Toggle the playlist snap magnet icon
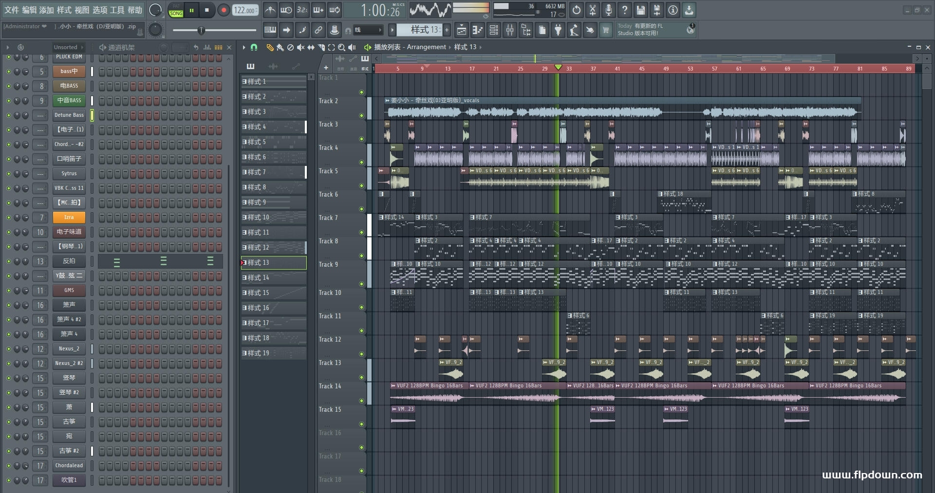 254,47
